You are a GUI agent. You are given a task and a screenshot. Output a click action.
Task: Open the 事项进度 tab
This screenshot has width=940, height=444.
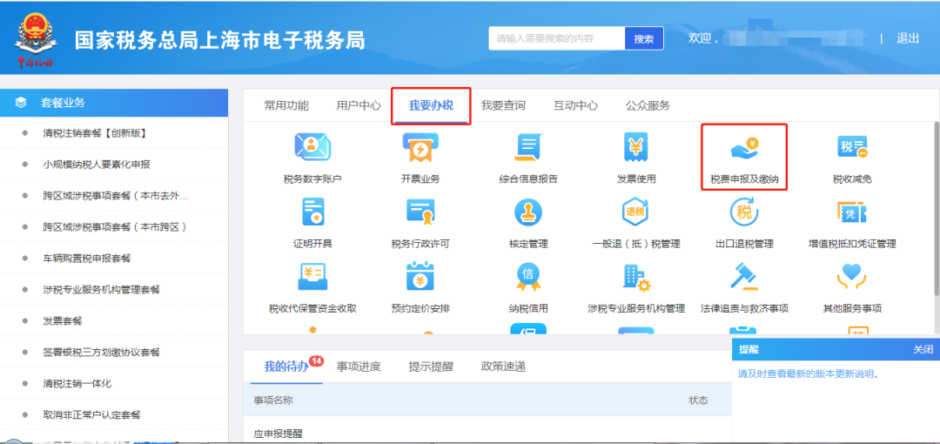coord(359,367)
